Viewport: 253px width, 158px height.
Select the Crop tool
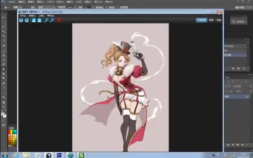pyautogui.click(x=4, y=36)
